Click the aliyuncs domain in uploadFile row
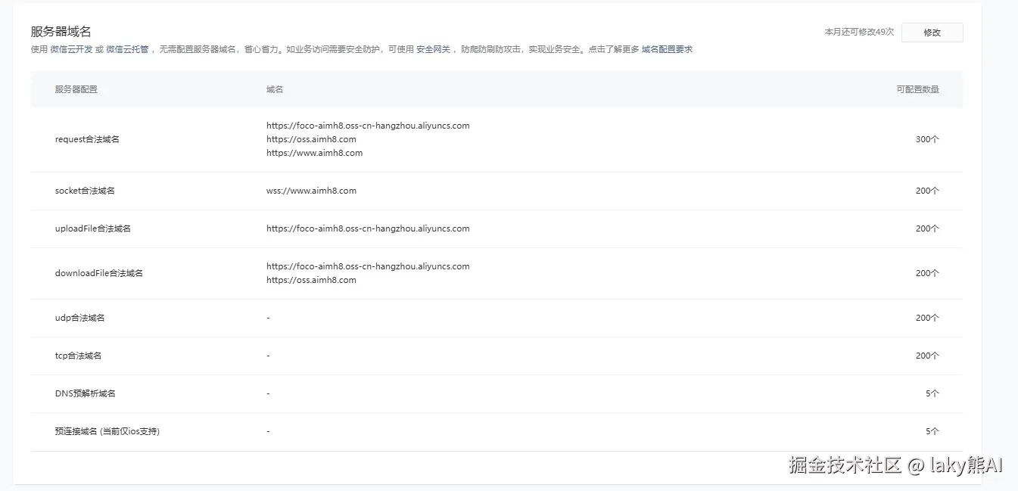 368,228
